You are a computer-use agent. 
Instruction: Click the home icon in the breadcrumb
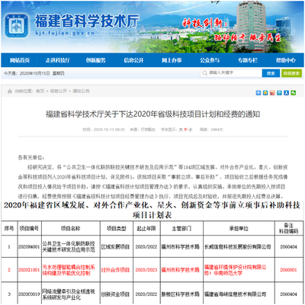pos(10,91)
